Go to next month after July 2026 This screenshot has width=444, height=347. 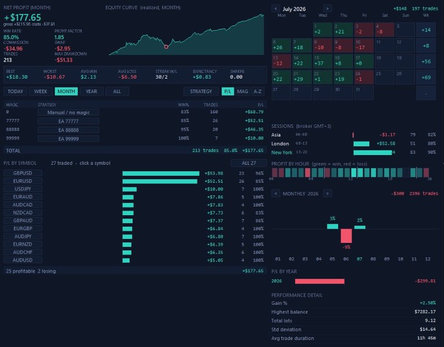tap(327, 9)
